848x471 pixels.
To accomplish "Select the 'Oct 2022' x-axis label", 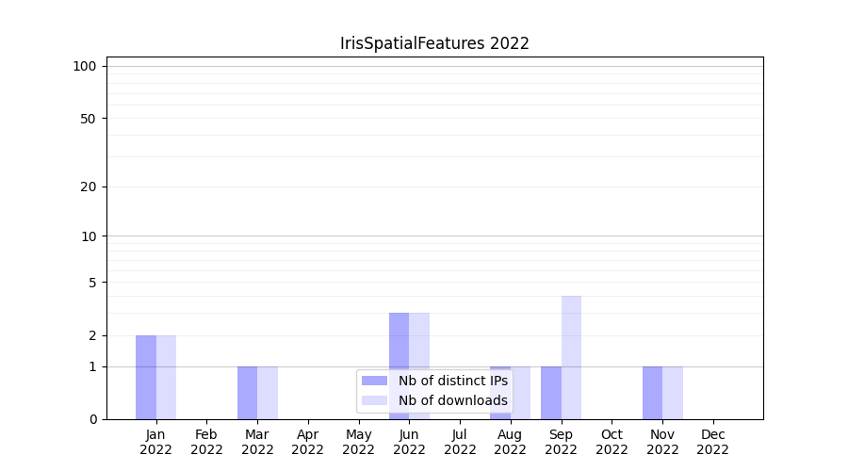I will [612, 442].
